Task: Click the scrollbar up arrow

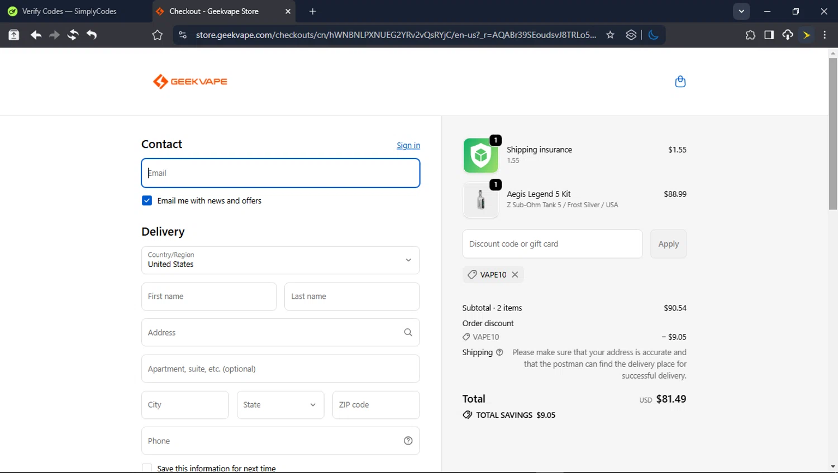Action: [x=833, y=54]
